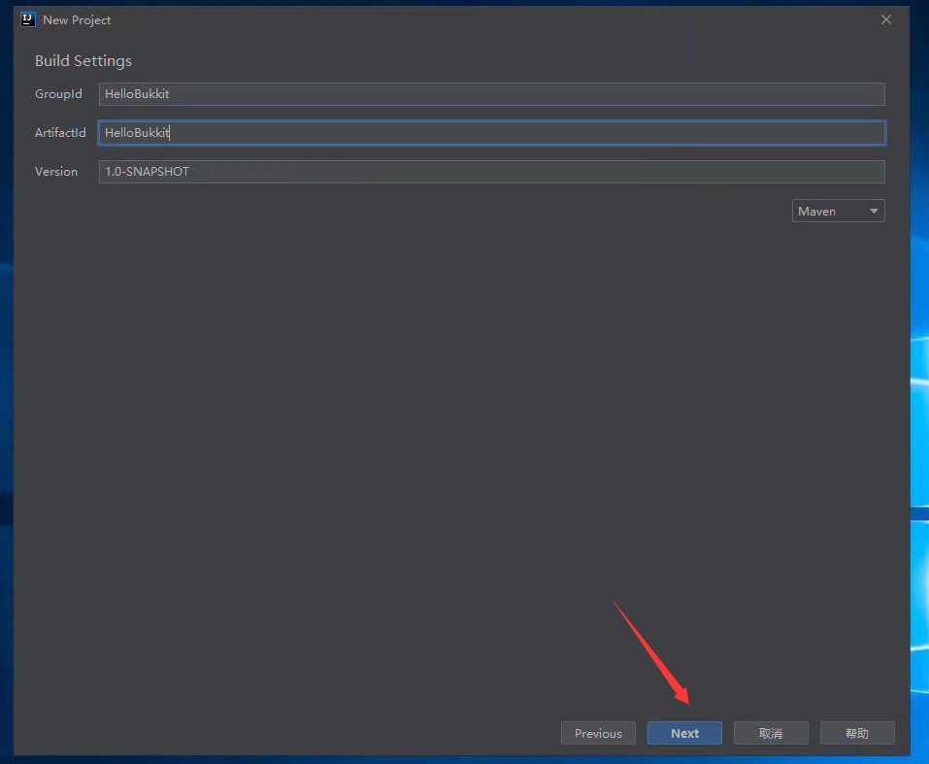Click the Version label
Screen dimensions: 929x764
(56, 172)
